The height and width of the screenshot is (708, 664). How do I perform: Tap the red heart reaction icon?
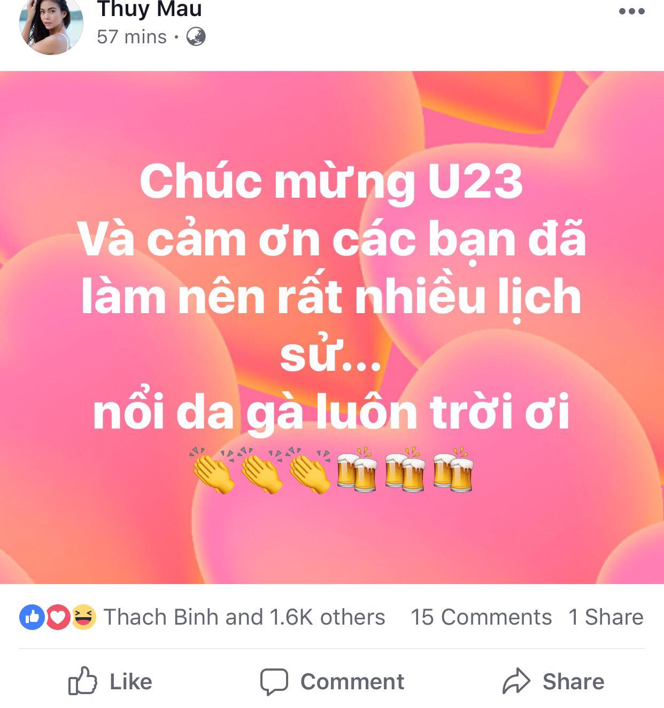point(58,617)
